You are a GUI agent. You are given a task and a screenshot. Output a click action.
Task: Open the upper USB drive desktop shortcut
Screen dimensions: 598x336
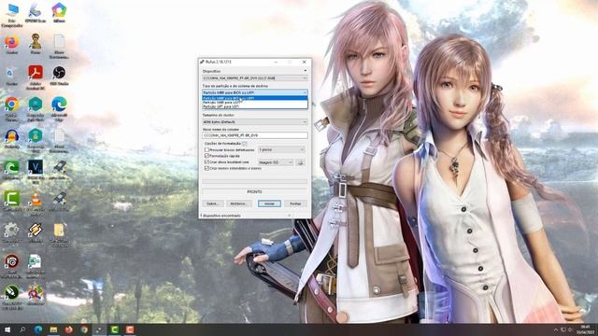[59, 170]
